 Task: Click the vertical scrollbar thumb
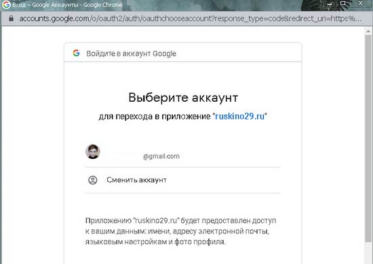368,138
